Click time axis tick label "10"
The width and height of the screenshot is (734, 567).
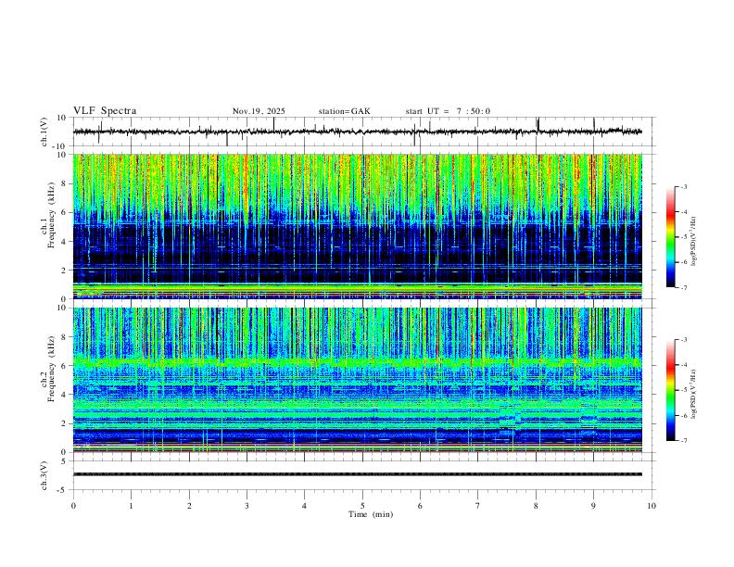(652, 506)
